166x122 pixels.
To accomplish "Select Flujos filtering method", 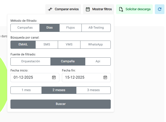I will (71, 28).
